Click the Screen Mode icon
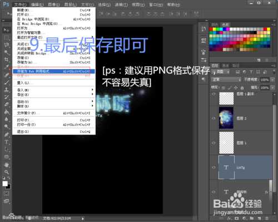 point(6,201)
